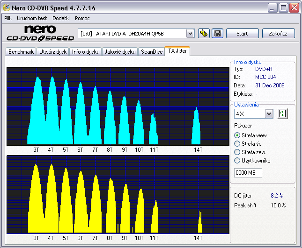Click the MCC 004 disc ID value

click(x=265, y=77)
